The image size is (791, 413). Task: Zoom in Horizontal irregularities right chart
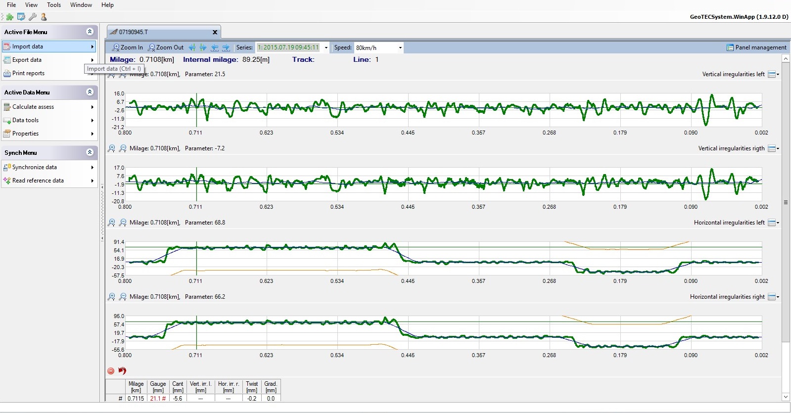[x=111, y=297]
